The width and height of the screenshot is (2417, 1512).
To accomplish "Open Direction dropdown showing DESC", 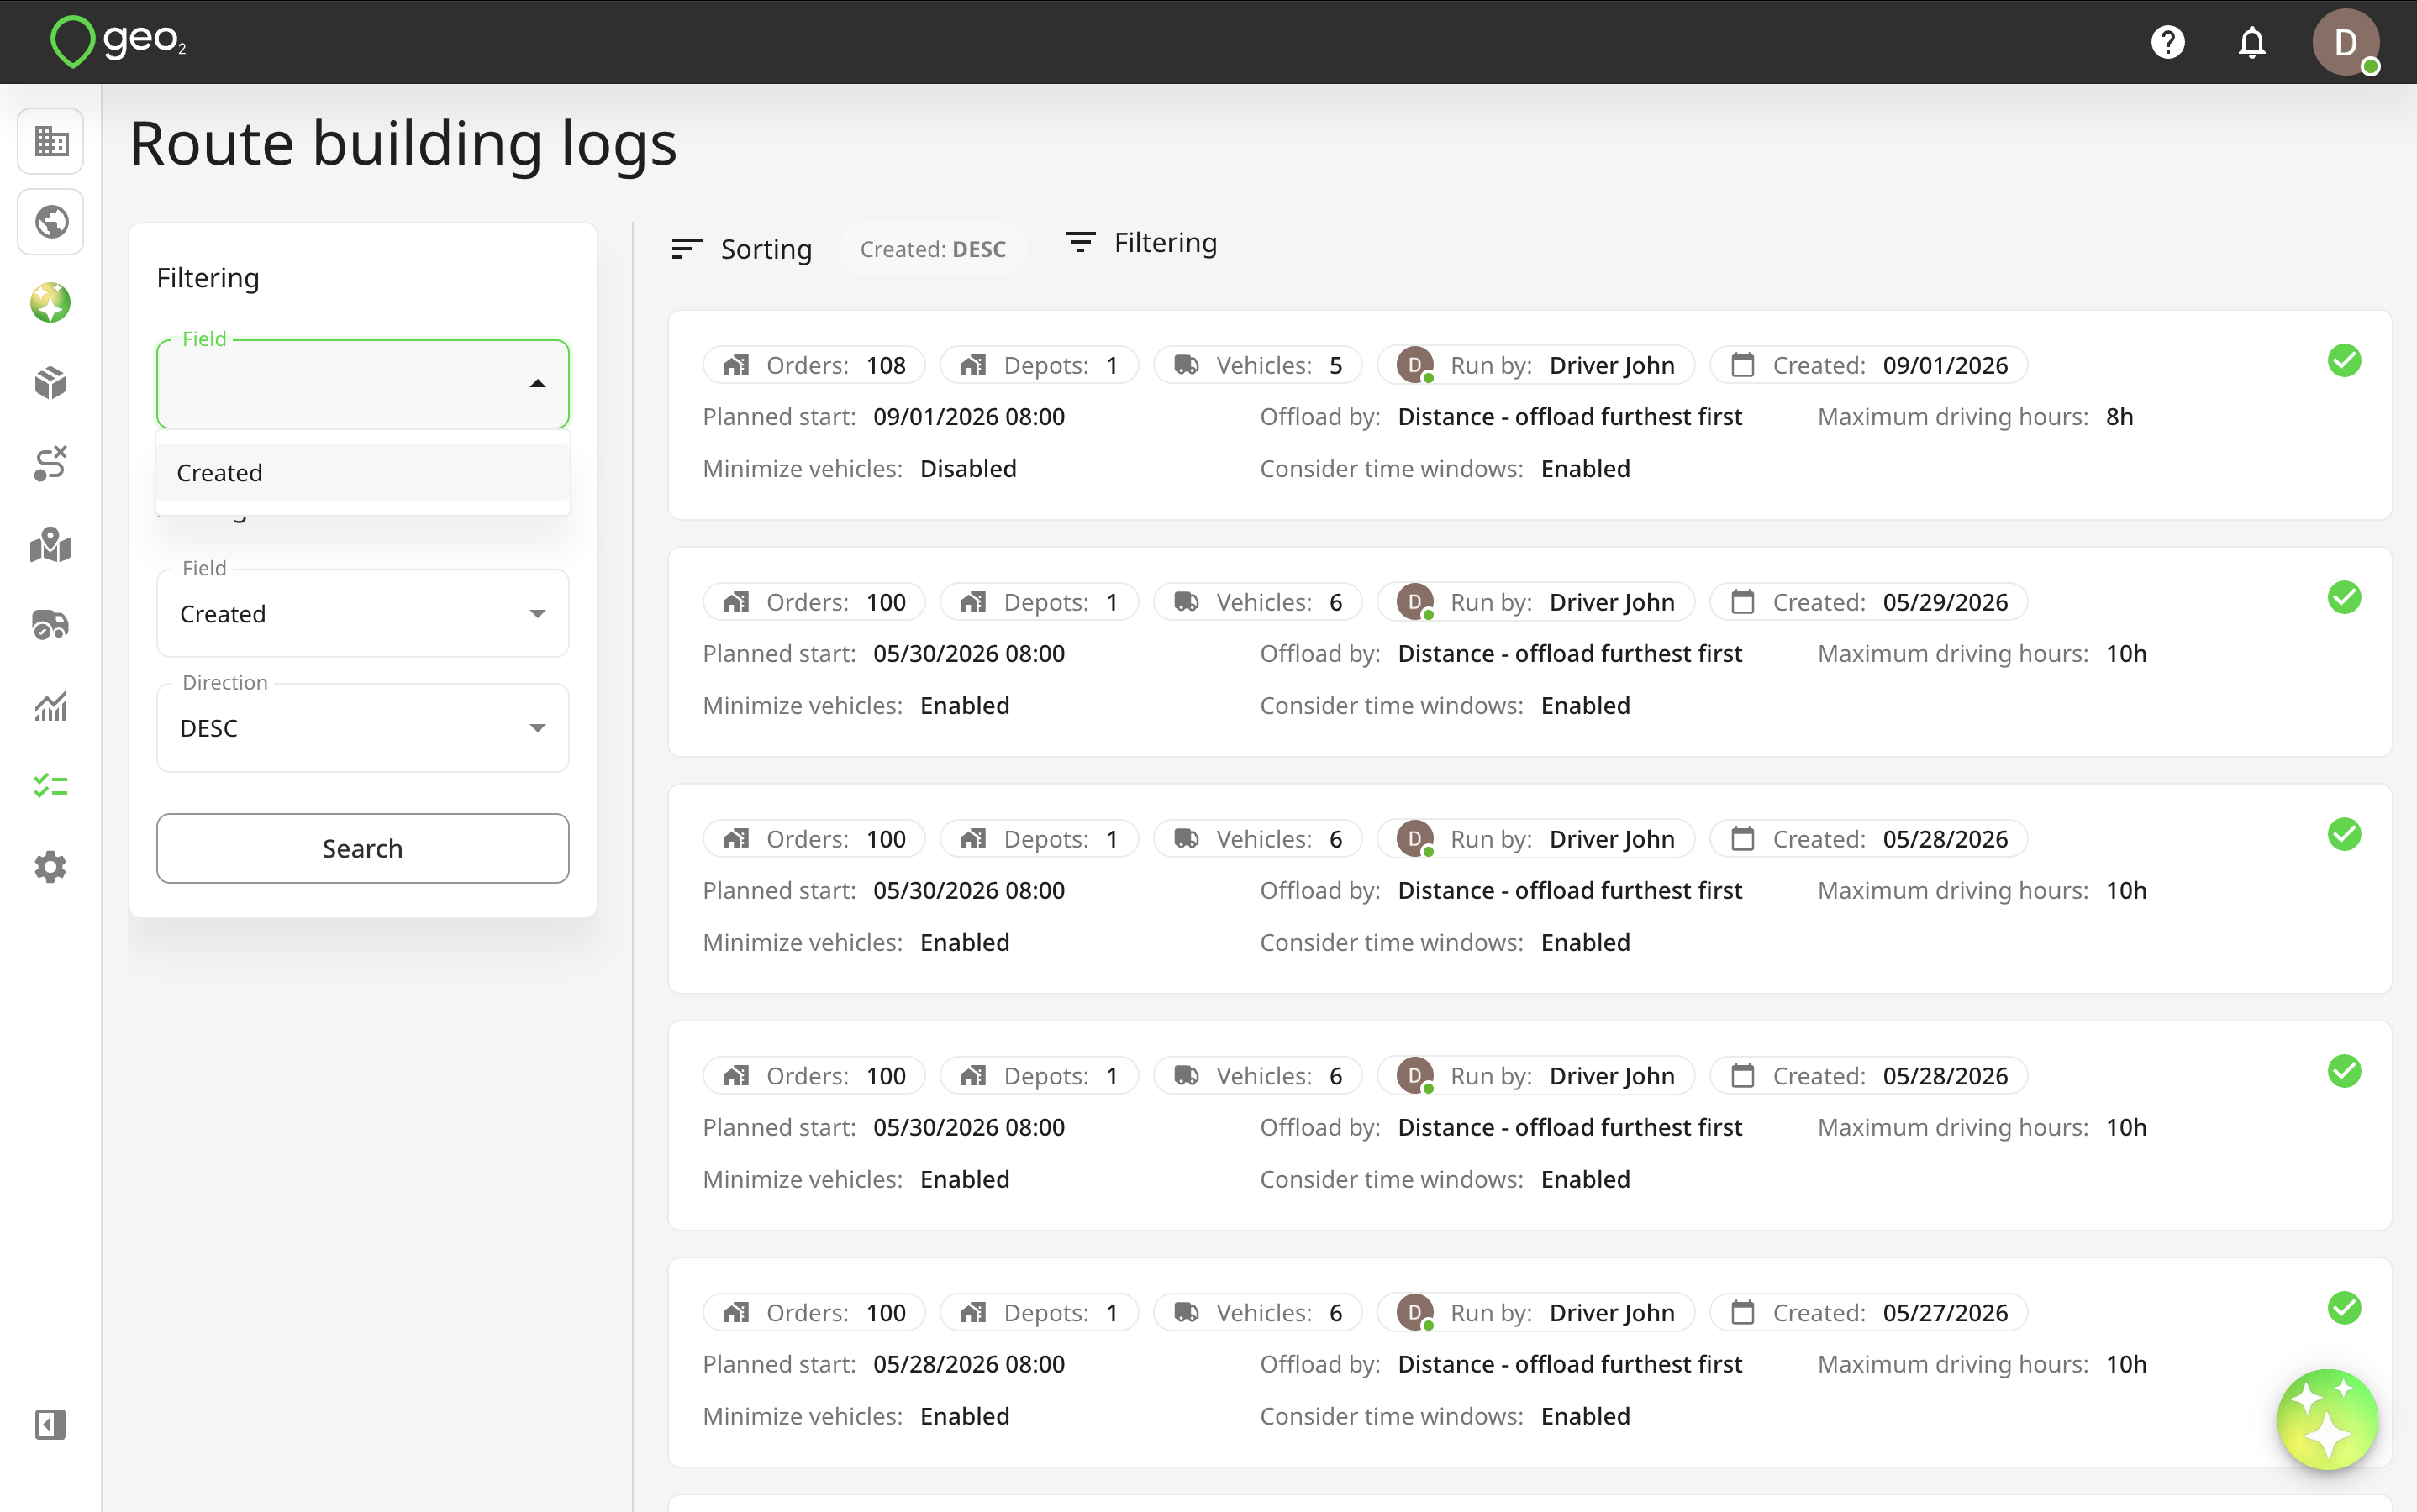I will click(363, 728).
